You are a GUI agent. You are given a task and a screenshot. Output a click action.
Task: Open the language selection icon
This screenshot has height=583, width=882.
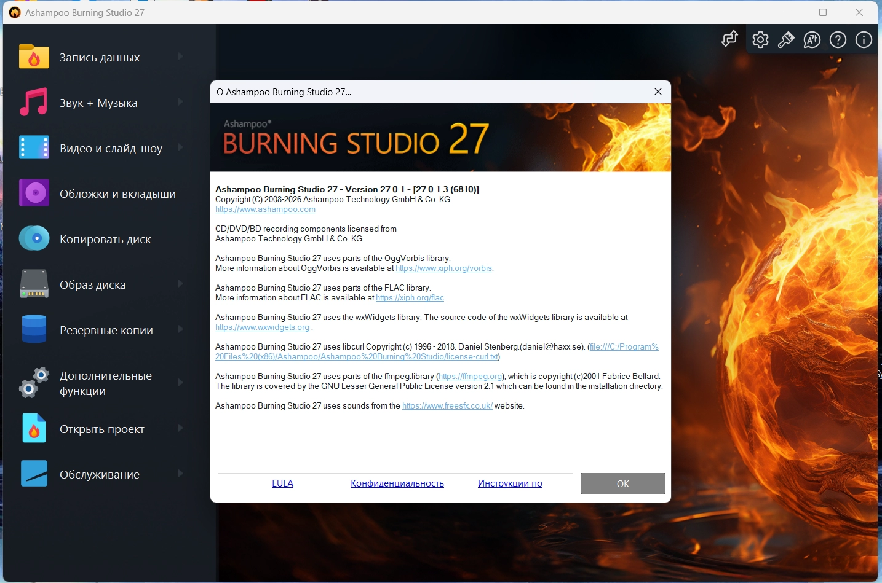pos(812,40)
